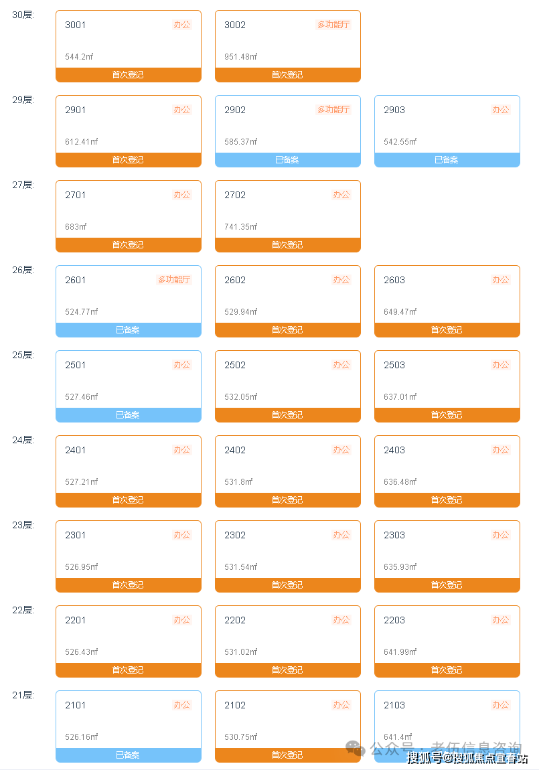Click the 办公 tag on unit 2701
The image size is (539, 770).
point(182,195)
